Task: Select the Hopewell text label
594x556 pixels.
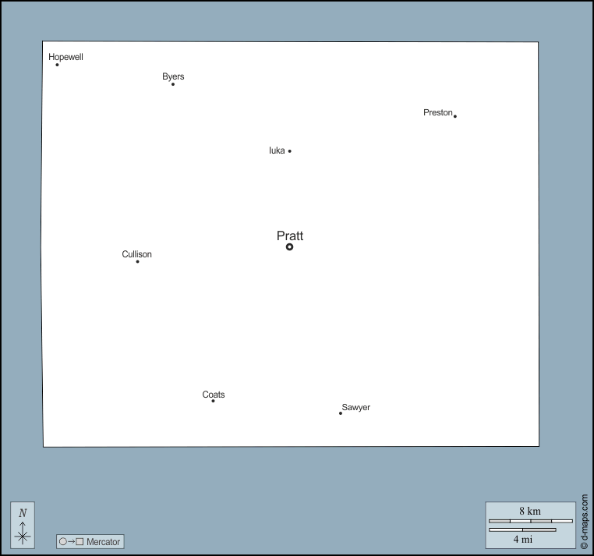Action: 65,57
